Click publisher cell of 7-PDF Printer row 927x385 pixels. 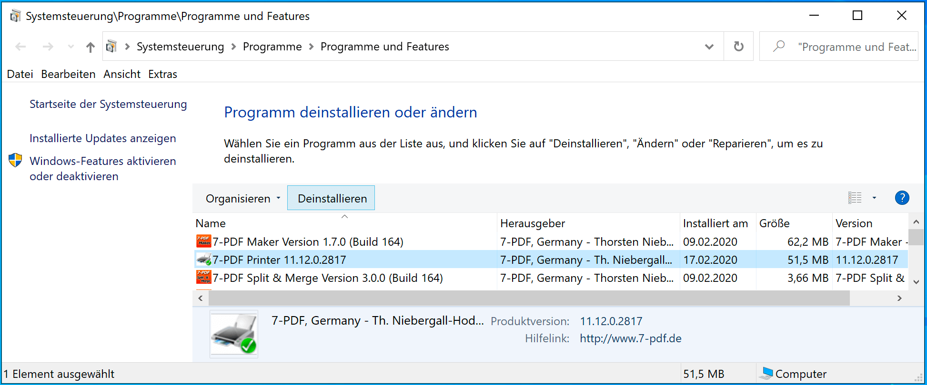tap(586, 260)
